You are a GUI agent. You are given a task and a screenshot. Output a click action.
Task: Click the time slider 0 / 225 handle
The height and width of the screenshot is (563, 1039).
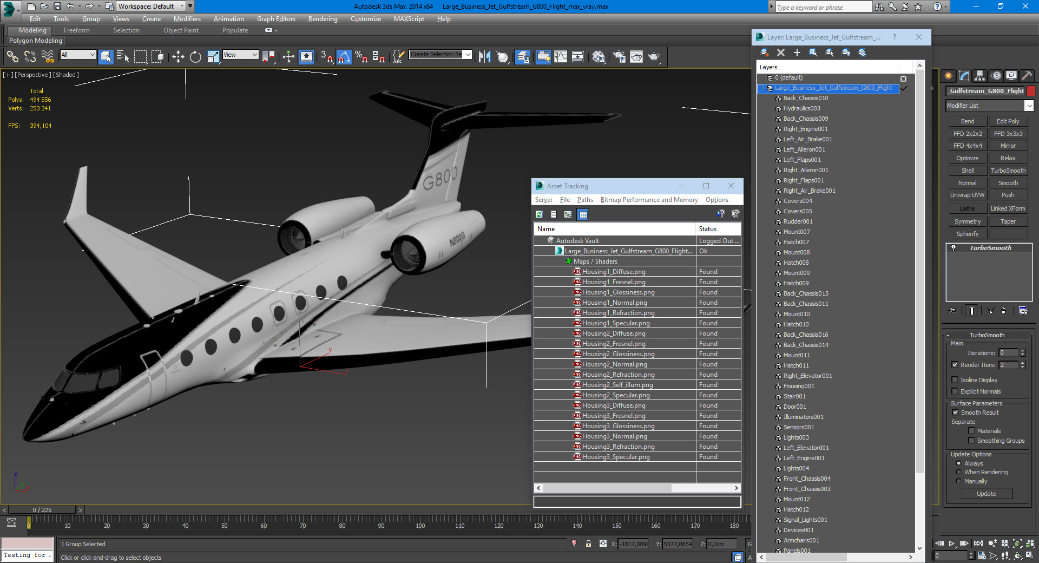42,509
